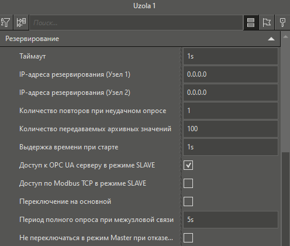Toggle the list view icon

tap(251, 23)
